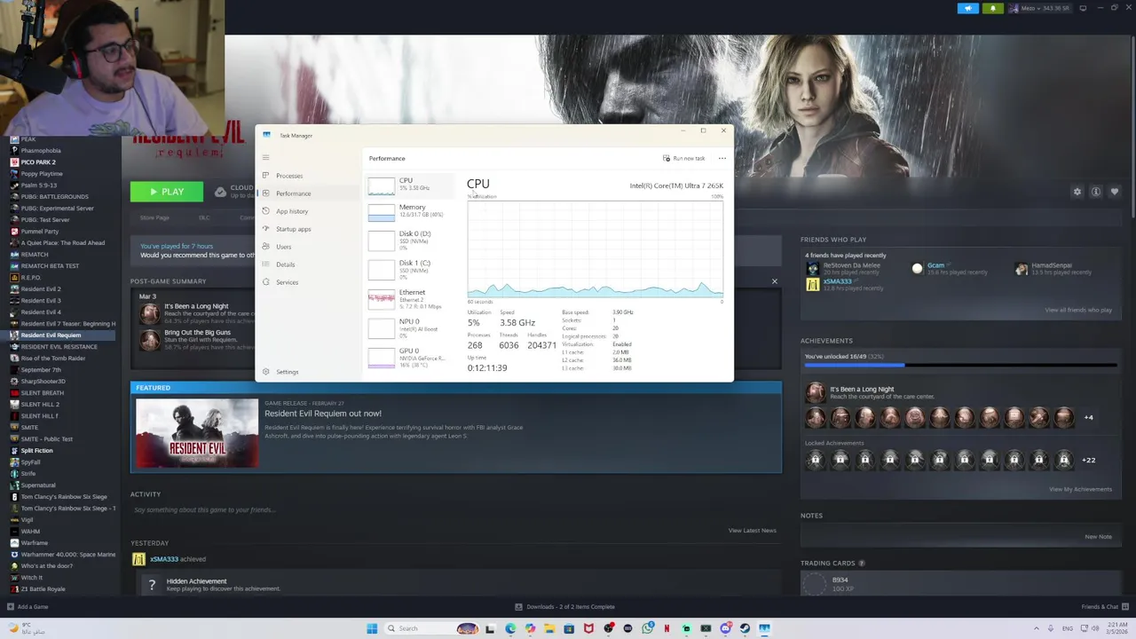Open DLC tab in Steam

(x=204, y=217)
